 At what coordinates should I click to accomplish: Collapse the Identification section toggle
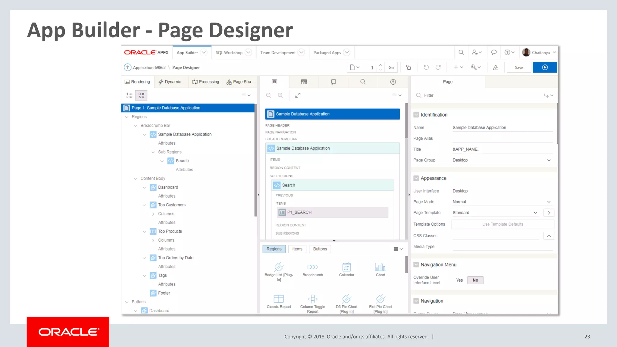point(416,115)
